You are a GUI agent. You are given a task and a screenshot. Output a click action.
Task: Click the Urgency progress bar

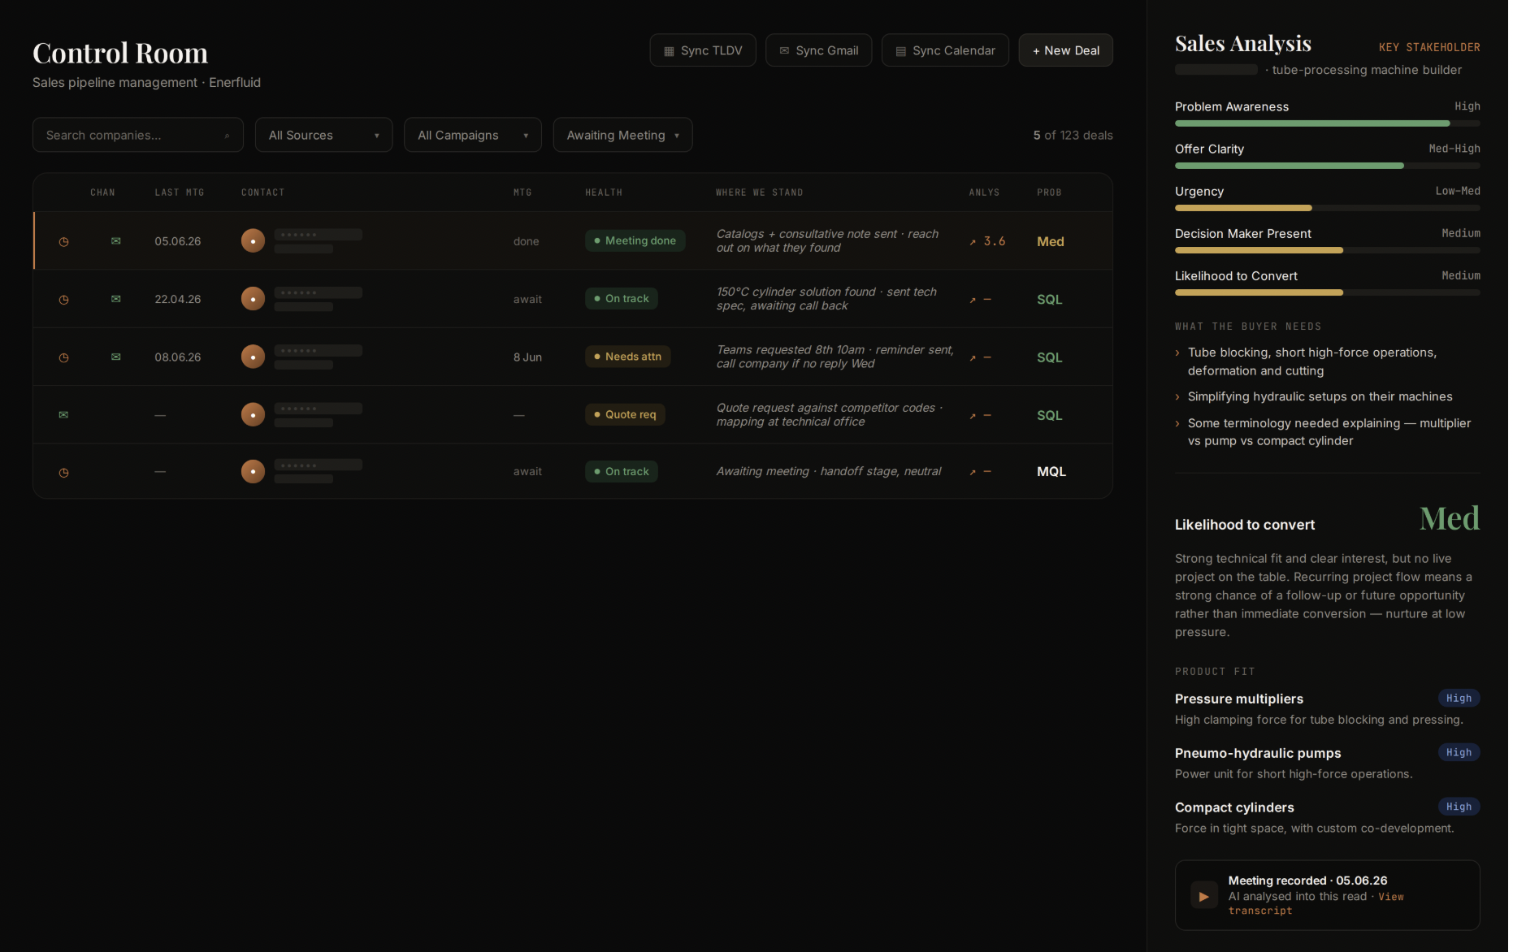pyautogui.click(x=1328, y=208)
